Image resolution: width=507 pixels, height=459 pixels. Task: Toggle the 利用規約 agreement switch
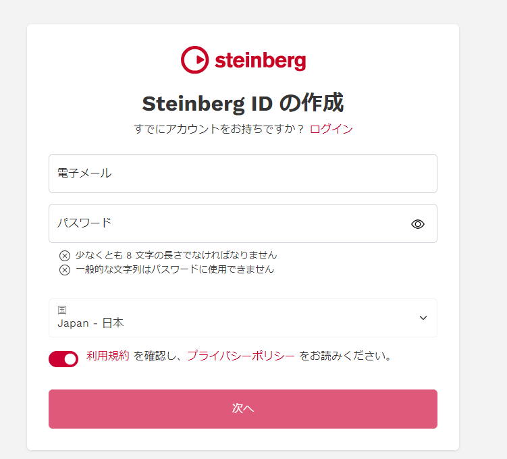point(63,359)
